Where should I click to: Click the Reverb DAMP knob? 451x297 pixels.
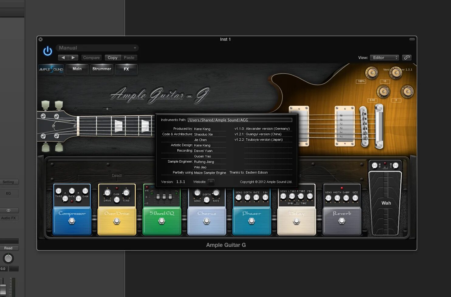(346, 198)
